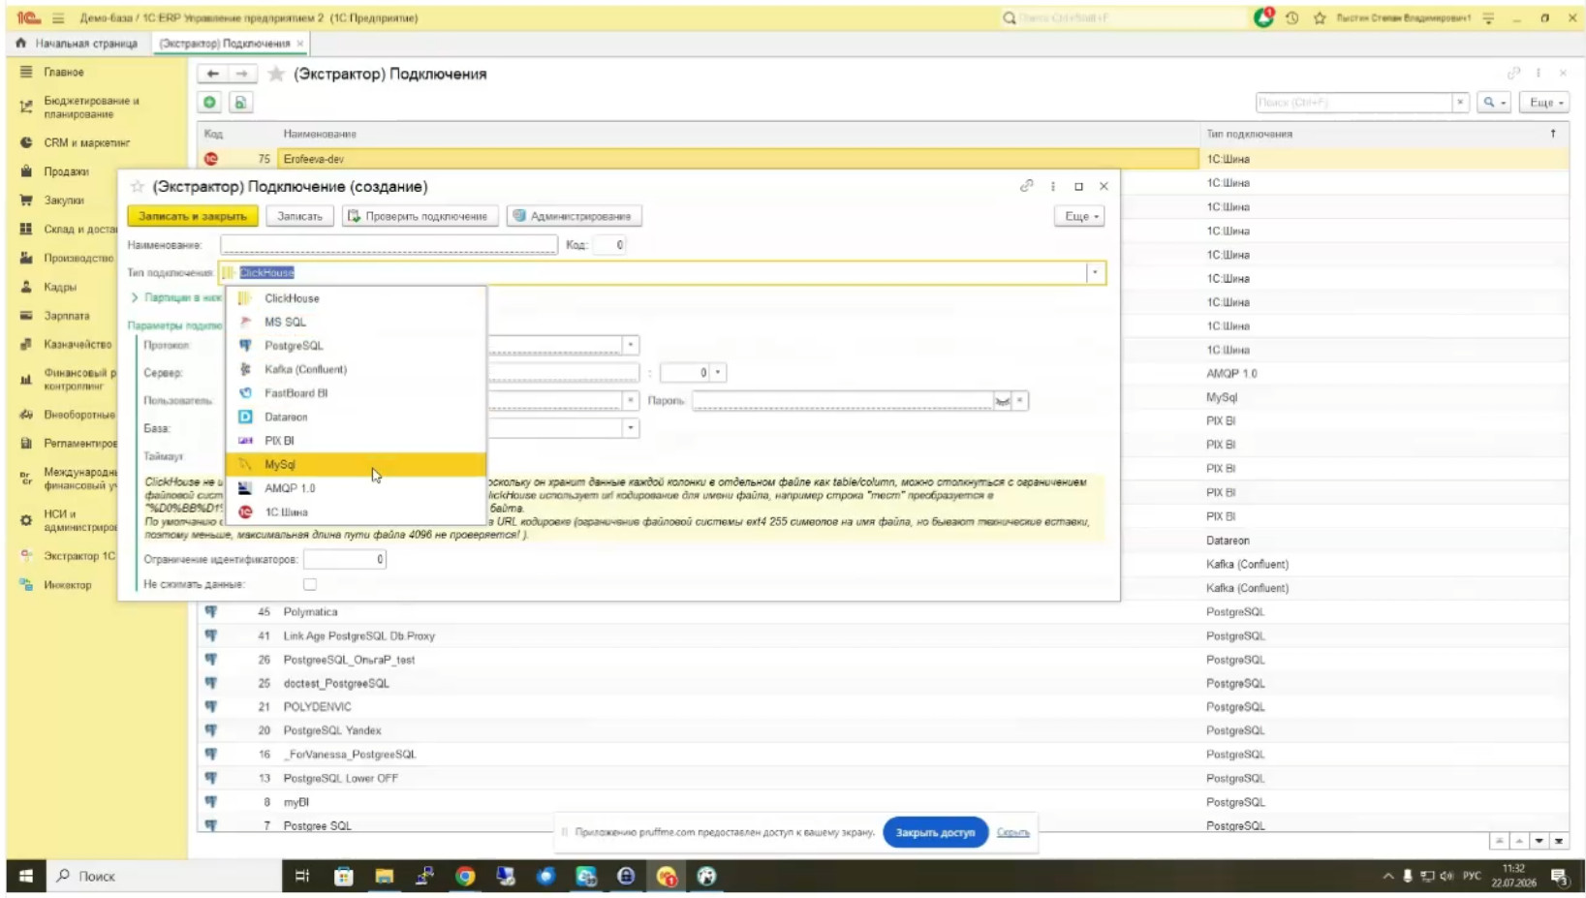The image size is (1586, 898).
Task: Click the Проверить подключение button
Action: [x=420, y=216]
